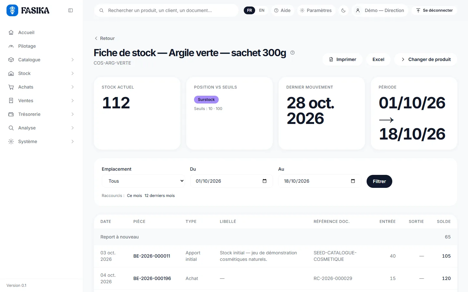Click the Retour back link
The image size is (468, 292).
click(x=104, y=38)
